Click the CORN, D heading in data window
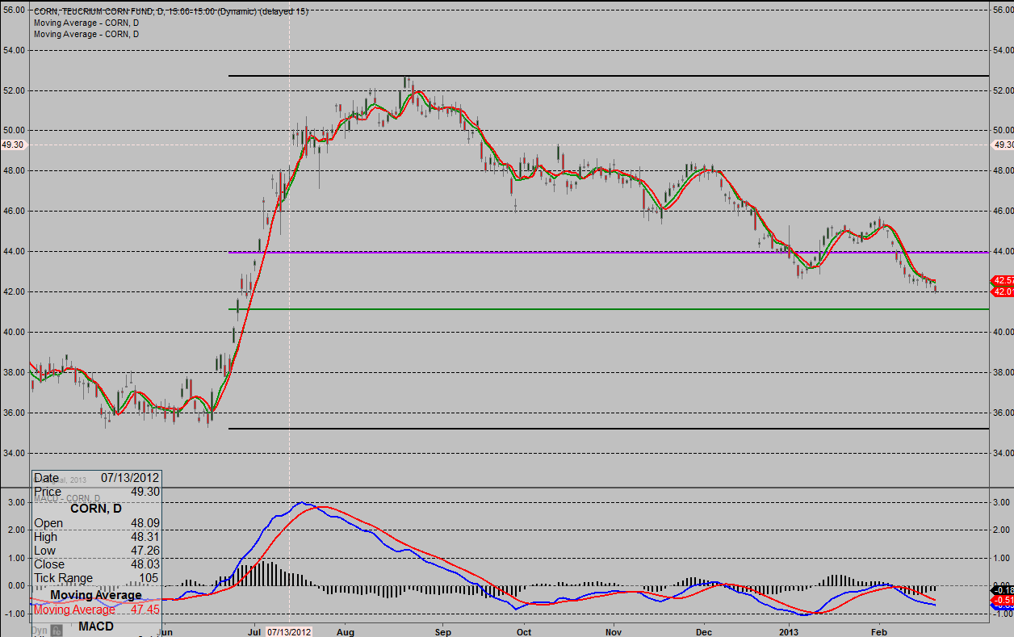The width and height of the screenshot is (1014, 637). pos(96,509)
